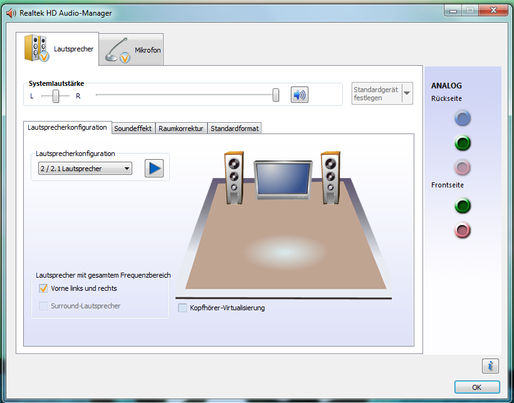This screenshot has width=514, height=403.
Task: Open the information icon button
Action: click(490, 365)
